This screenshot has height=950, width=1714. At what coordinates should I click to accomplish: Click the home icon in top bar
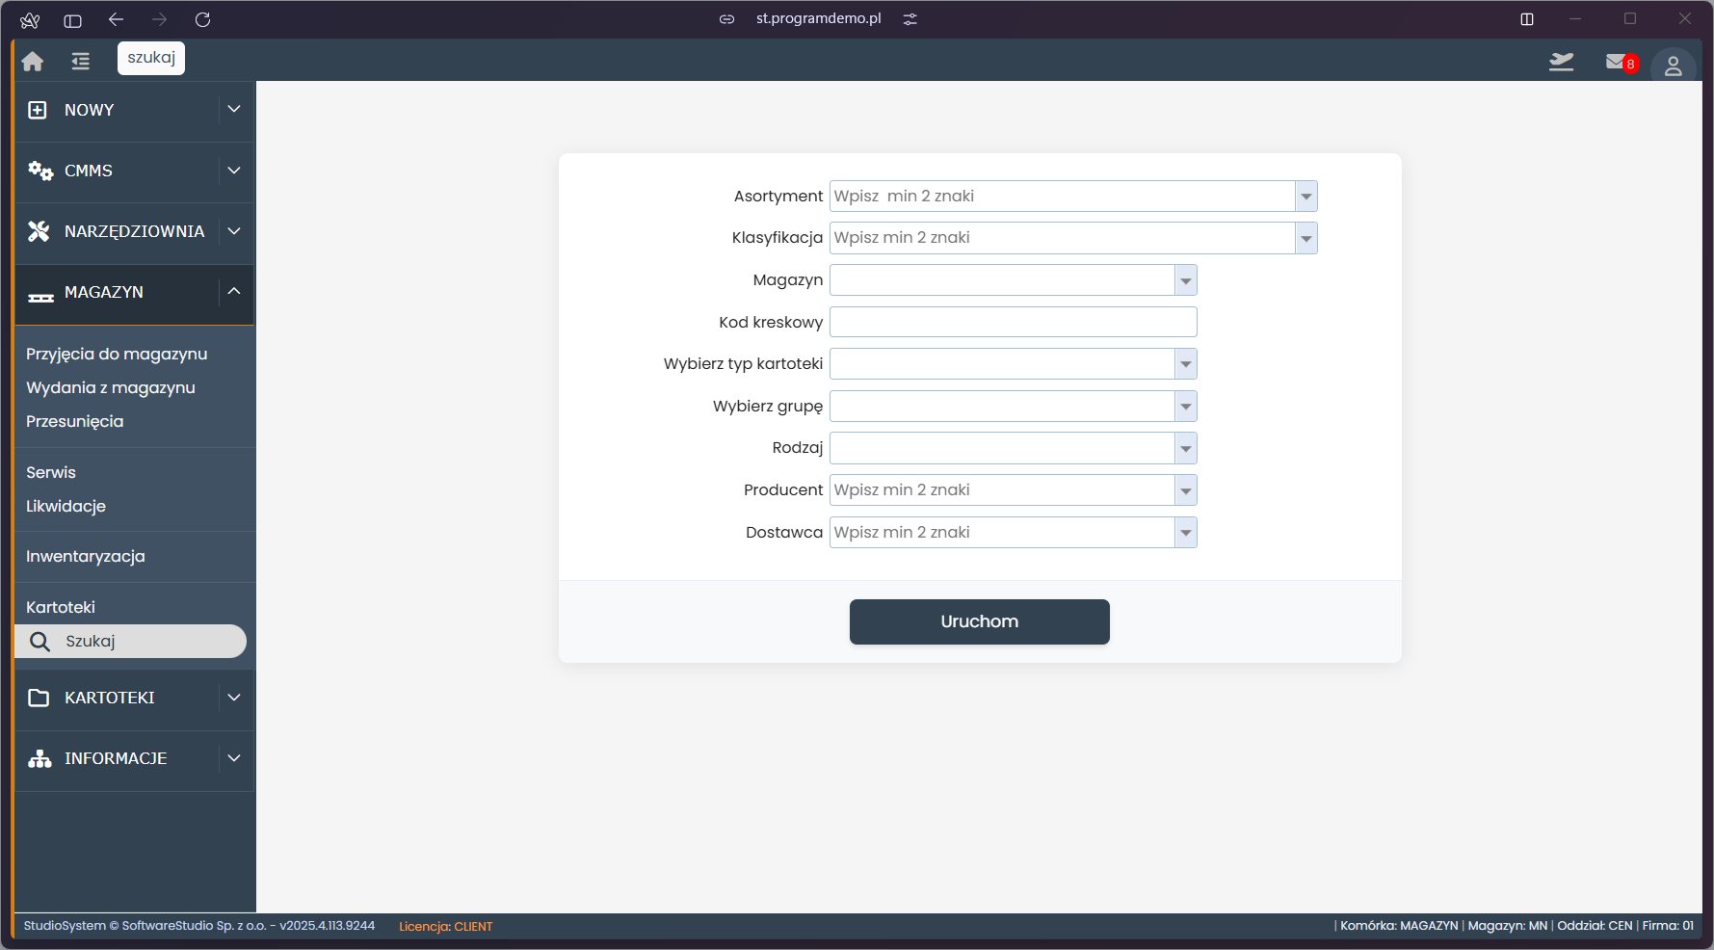[33, 61]
